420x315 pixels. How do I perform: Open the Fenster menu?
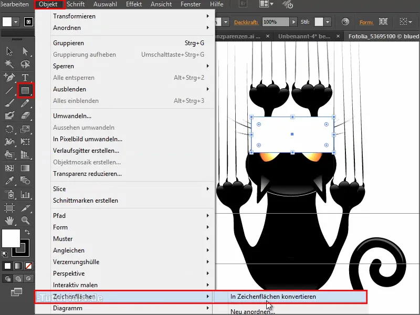[191, 4]
